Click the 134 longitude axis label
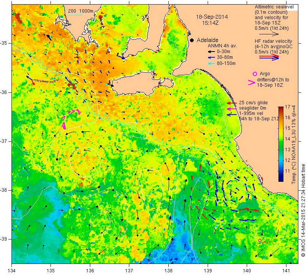This screenshot has height=275, width=306. pyautogui.click(x=12, y=271)
